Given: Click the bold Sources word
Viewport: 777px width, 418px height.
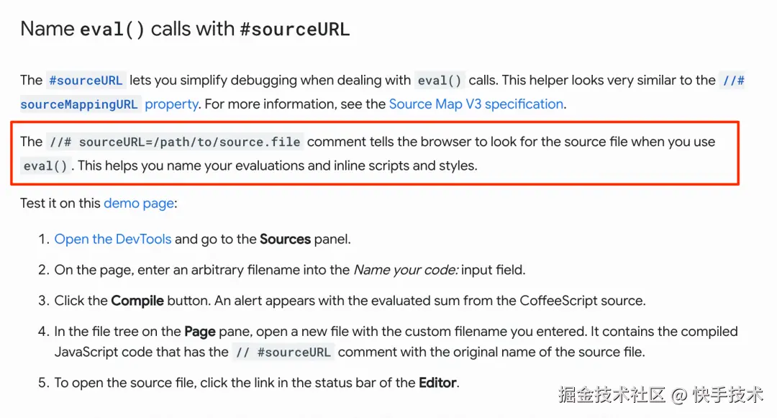Looking at the screenshot, I should pos(285,239).
